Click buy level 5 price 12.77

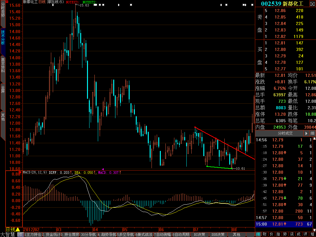(280, 69)
